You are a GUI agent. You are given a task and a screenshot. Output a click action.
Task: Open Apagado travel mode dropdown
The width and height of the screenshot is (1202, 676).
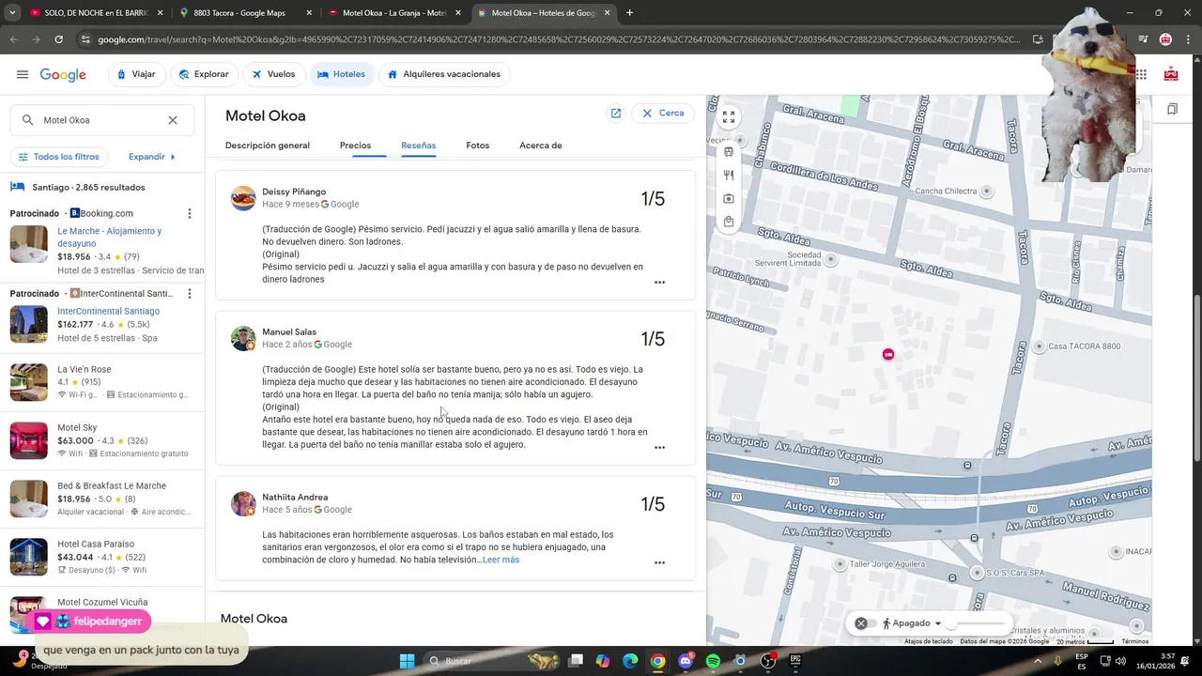pyautogui.click(x=912, y=623)
